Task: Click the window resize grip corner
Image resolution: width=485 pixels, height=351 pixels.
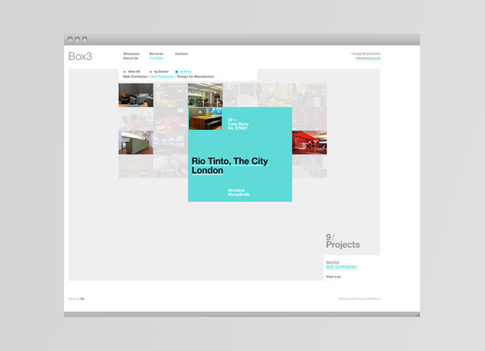Action: click(418, 315)
